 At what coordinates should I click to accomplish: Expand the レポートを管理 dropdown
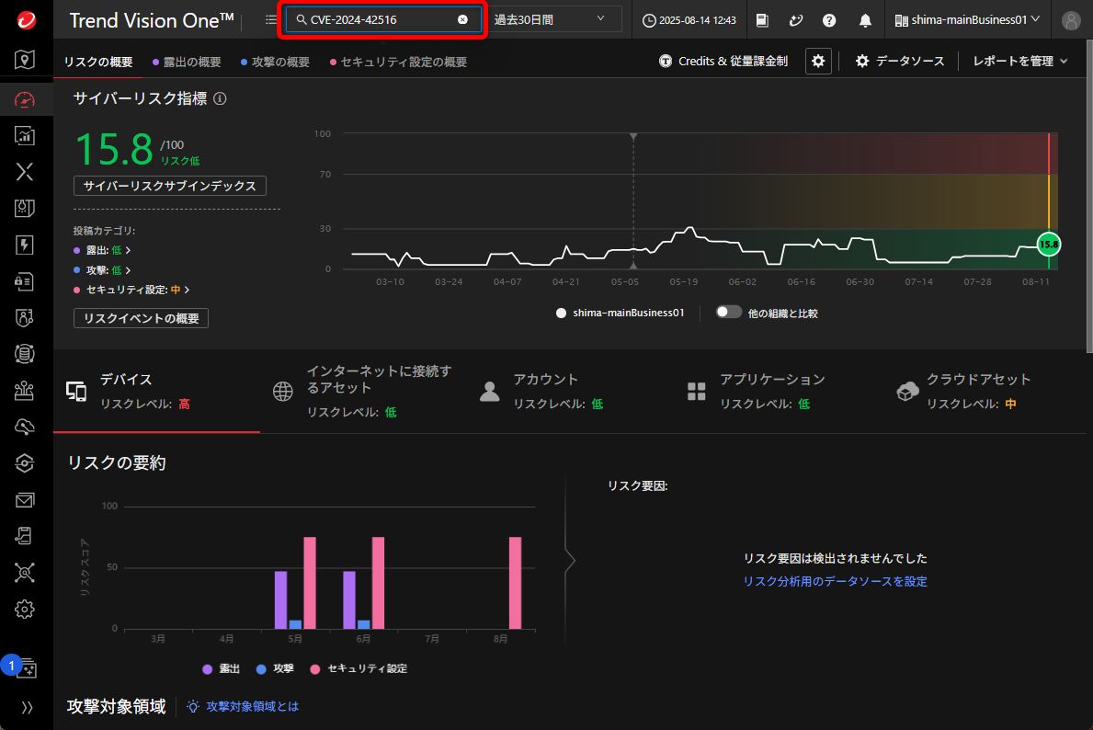tap(1019, 62)
